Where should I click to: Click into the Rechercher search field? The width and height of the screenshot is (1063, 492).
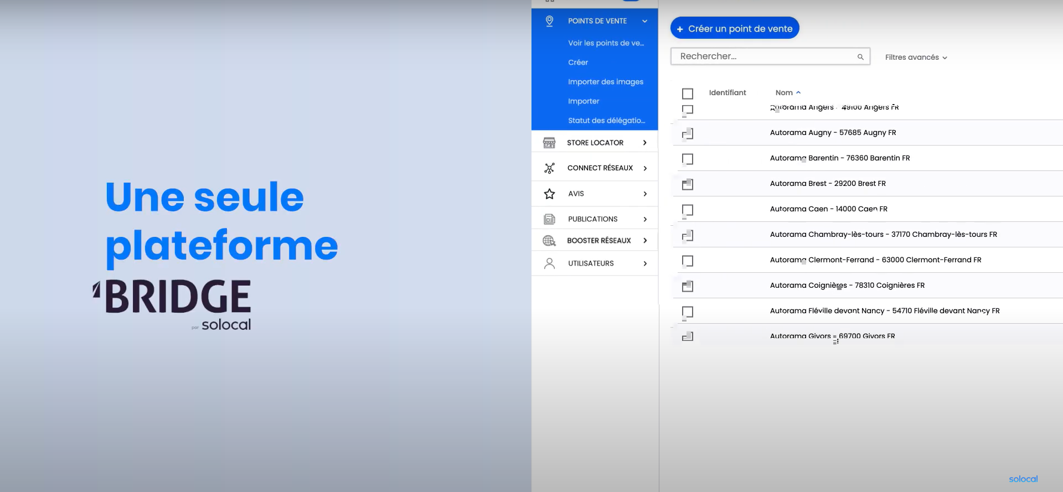(770, 56)
